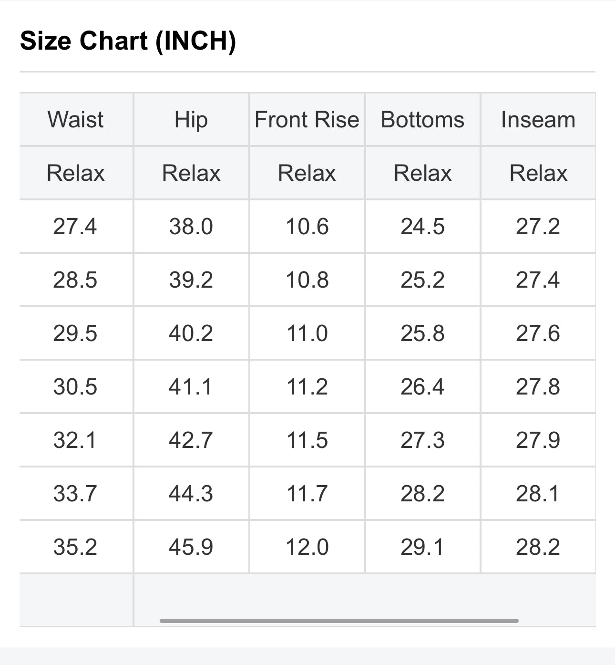Viewport: 615px width, 665px height.
Task: Select the 27.6 inseam cell
Action: click(538, 333)
